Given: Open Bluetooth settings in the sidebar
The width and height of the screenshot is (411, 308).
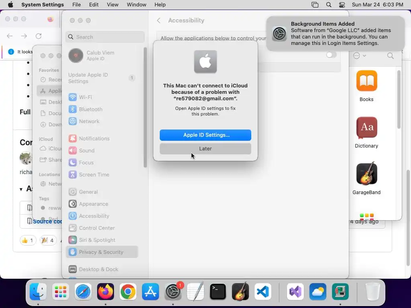Looking at the screenshot, I should click(102, 109).
